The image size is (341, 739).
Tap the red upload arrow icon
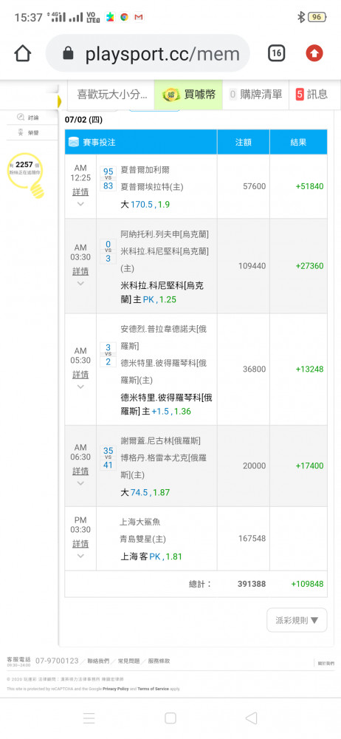tap(314, 54)
